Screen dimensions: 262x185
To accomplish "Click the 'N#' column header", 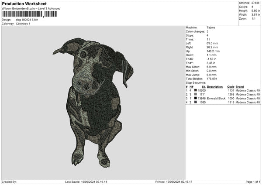I will pyautogui.click(x=191, y=87).
